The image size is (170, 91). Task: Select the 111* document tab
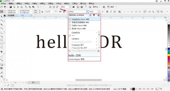click(x=24, y=15)
